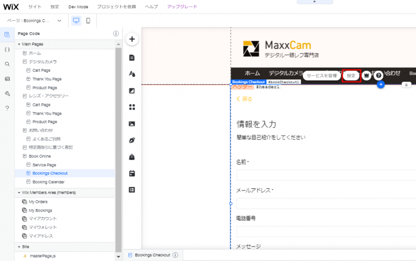The image size is (416, 261).
Task: Switch to desktop view
Action: pos(76,21)
